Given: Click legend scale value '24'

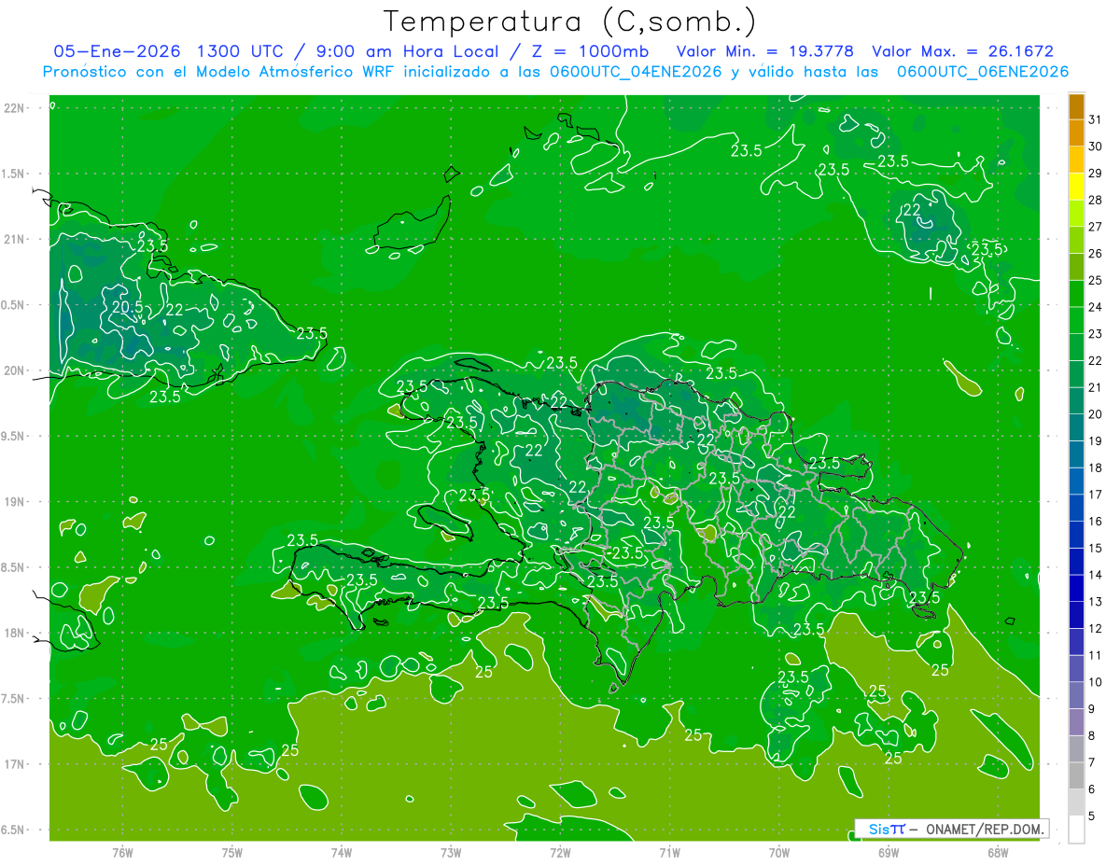Looking at the screenshot, I should [1096, 307].
